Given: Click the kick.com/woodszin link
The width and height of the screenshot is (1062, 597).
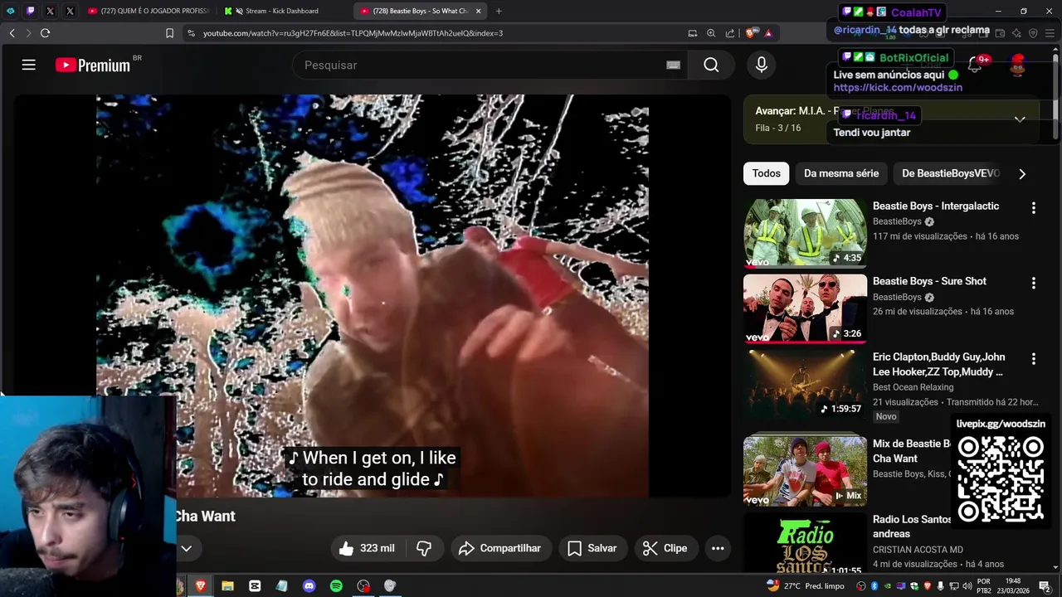Looking at the screenshot, I should [898, 88].
